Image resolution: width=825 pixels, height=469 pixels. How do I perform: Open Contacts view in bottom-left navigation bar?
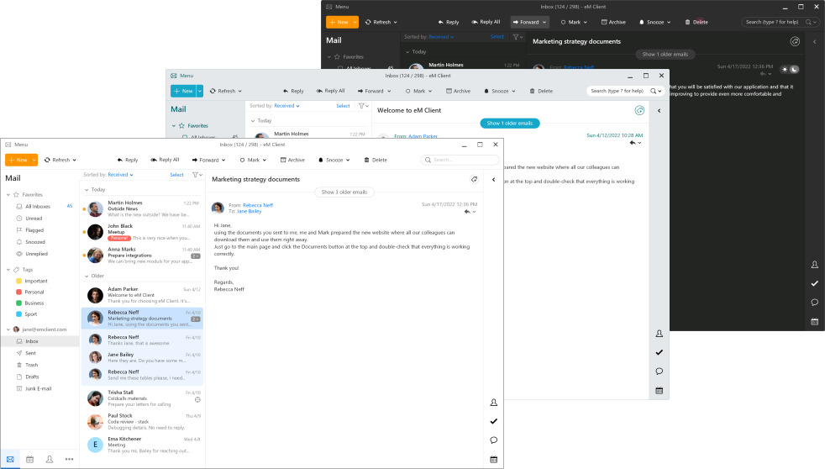click(x=50, y=459)
